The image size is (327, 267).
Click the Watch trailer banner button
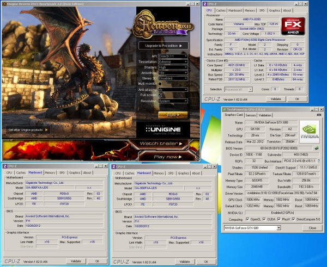pos(161,144)
